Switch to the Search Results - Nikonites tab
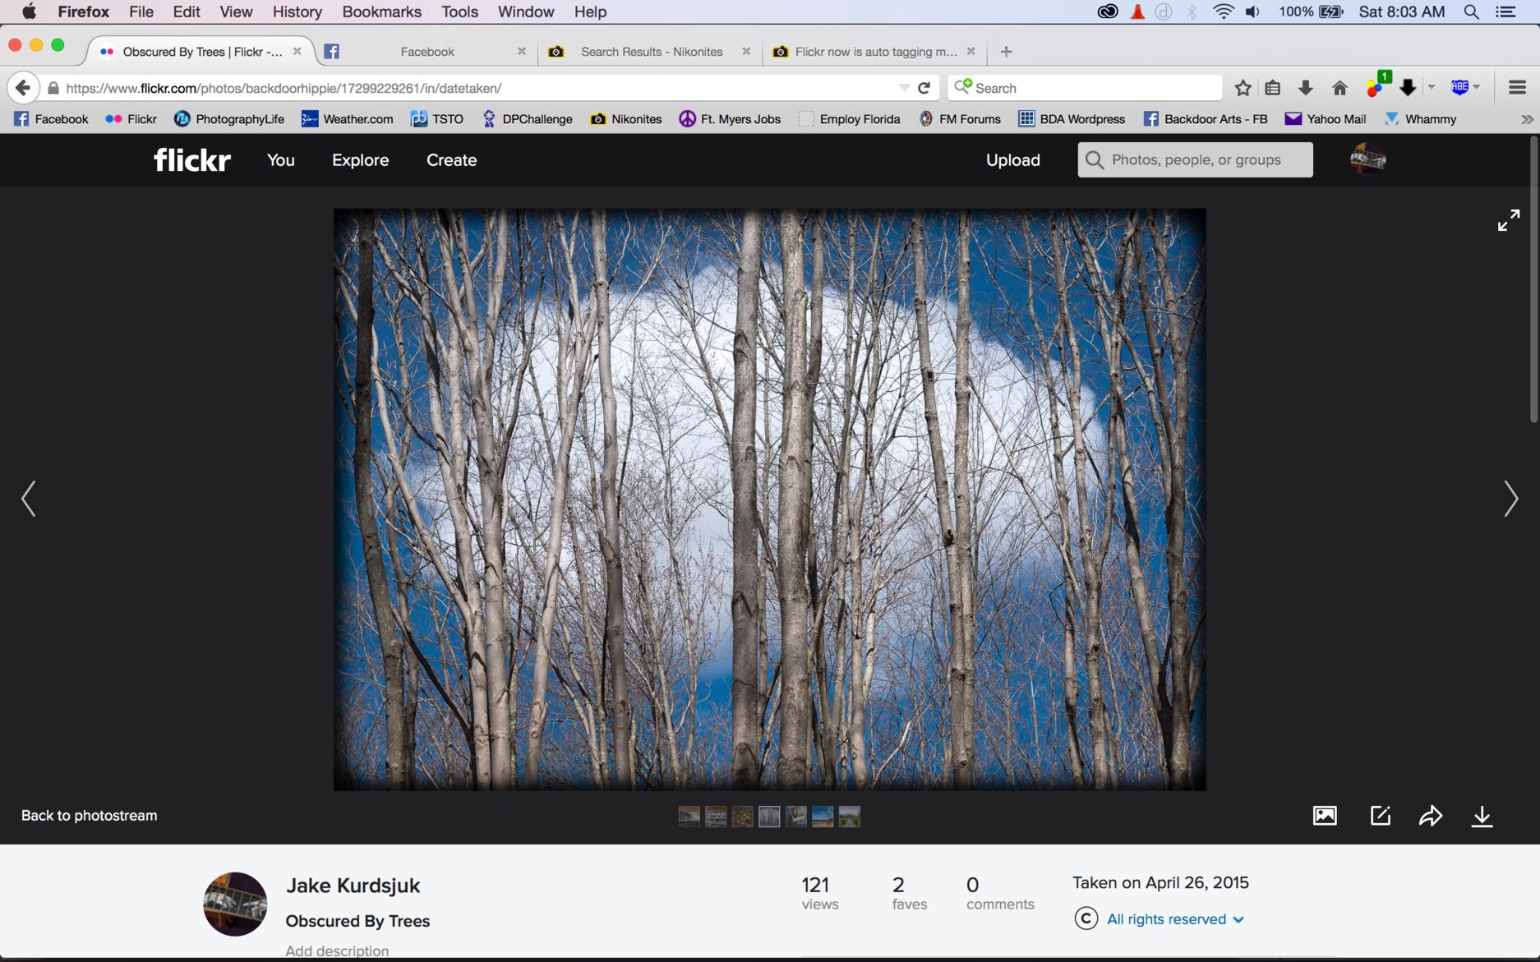This screenshot has height=962, width=1540. [x=651, y=52]
